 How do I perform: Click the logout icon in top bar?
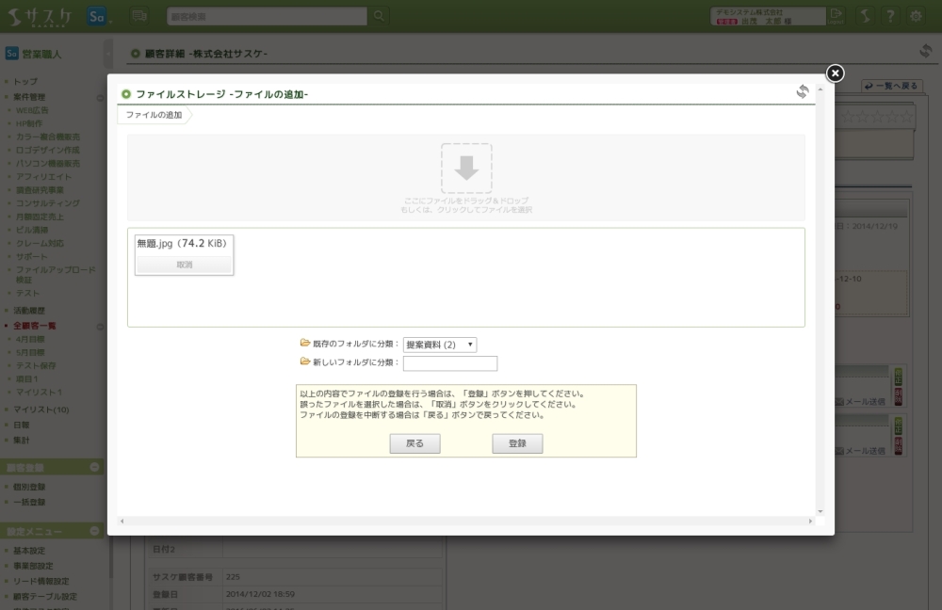[x=836, y=15]
